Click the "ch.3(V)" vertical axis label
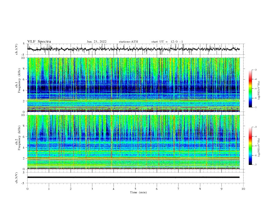Screen dimensions: 274x212 [17, 178]
